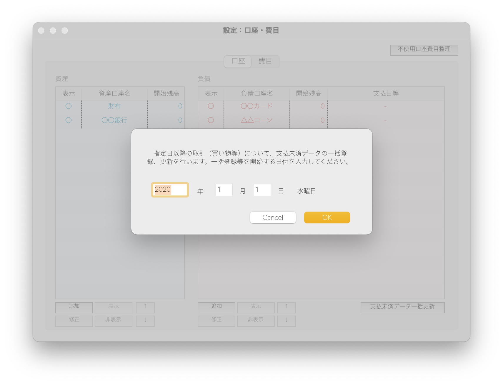
Task: Click the assets 表示 column header
Action: [69, 93]
